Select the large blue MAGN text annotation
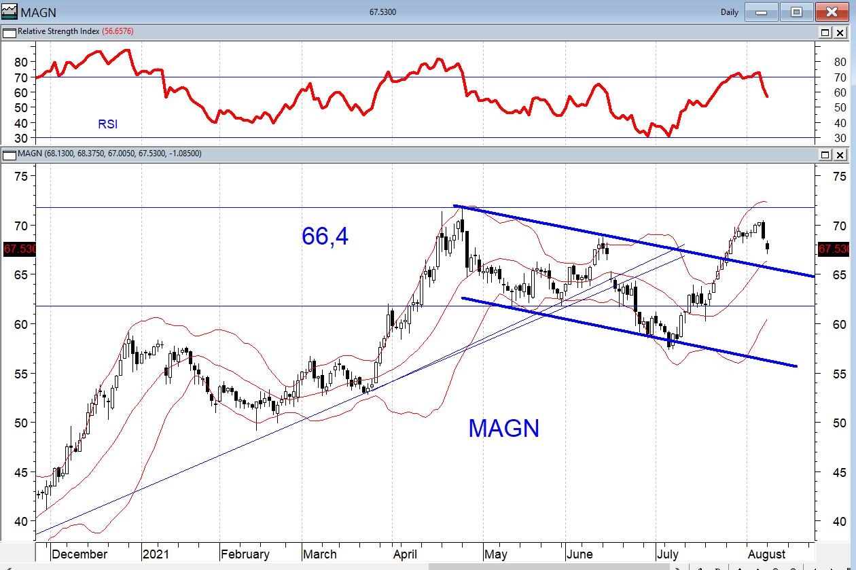The image size is (856, 570). coord(503,428)
